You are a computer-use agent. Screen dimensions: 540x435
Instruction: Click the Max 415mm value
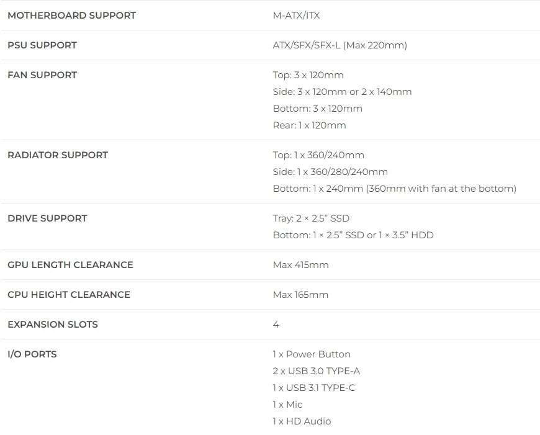(300, 265)
